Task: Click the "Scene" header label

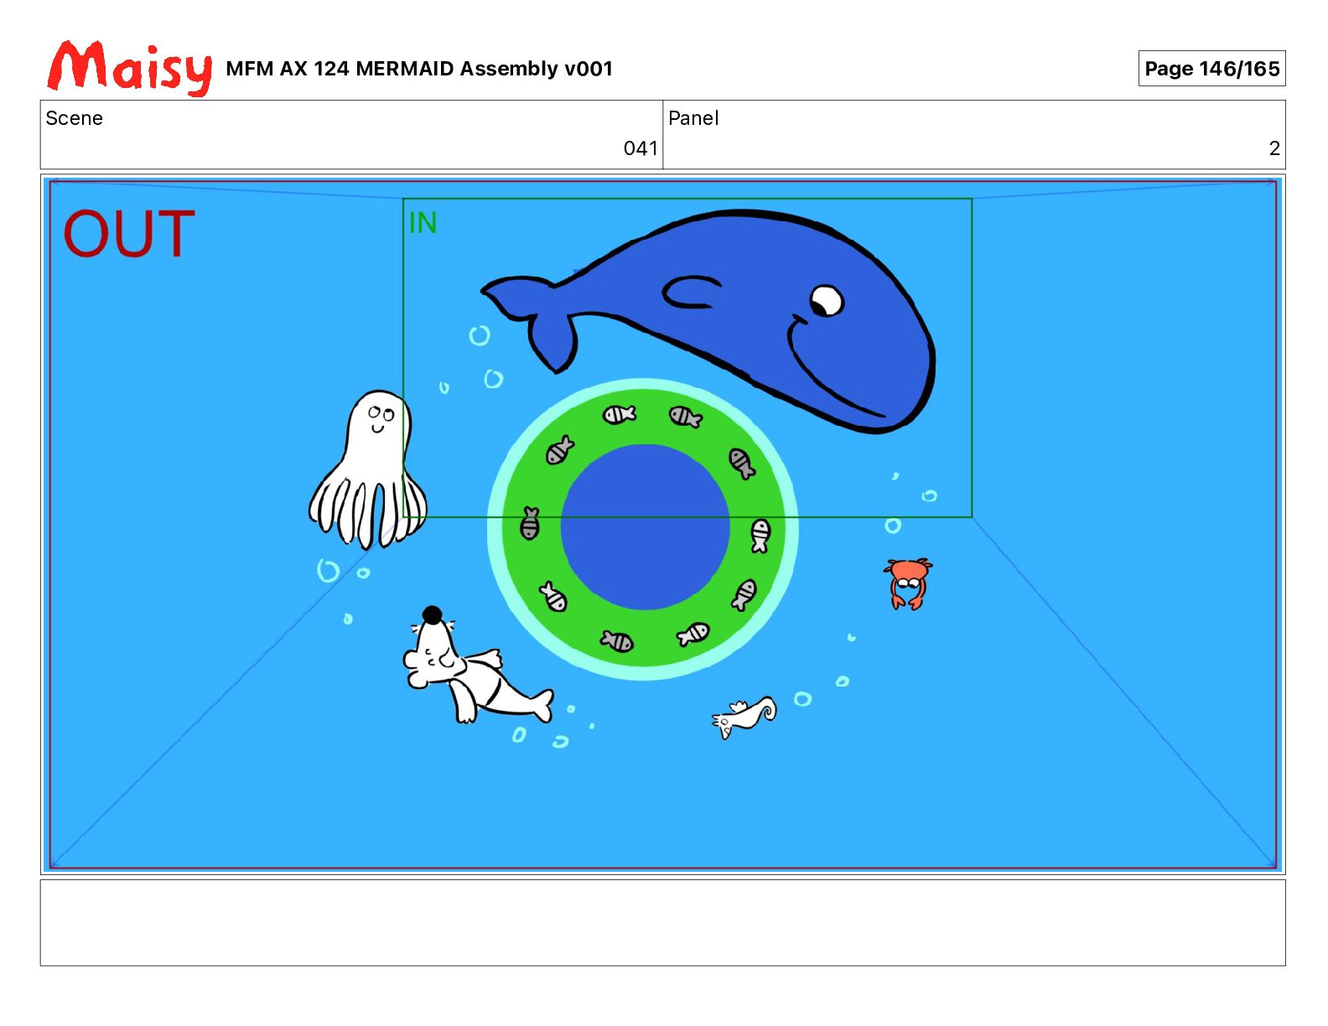Action: (74, 118)
